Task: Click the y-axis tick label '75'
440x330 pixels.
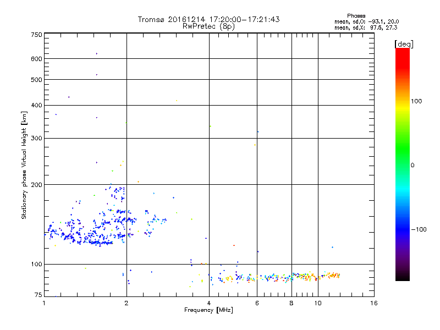Action: 38,295
